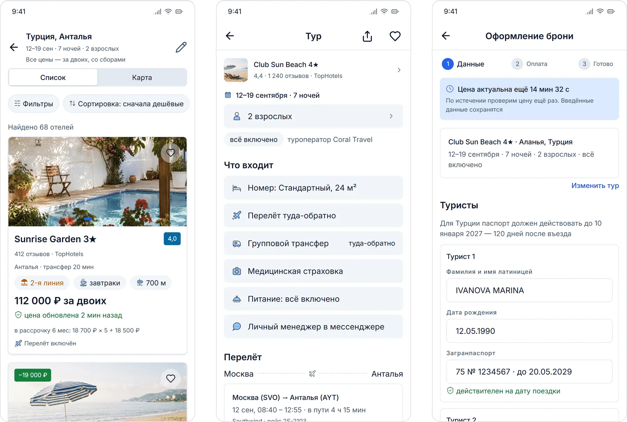627x422 pixels.
Task: Open the Sunrise Garden pool photo
Action: 98,181
